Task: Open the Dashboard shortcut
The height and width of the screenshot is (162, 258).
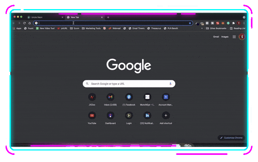Action: pyautogui.click(x=110, y=118)
